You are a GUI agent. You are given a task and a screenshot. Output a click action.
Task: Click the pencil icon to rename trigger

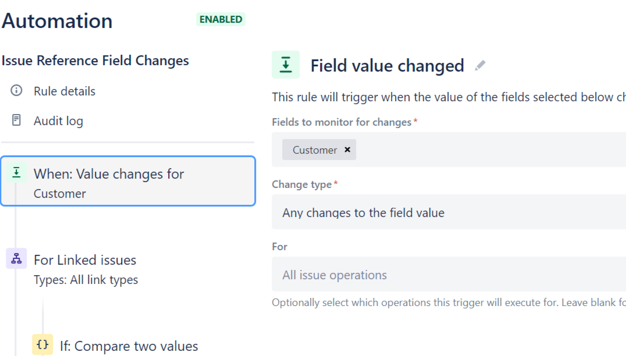tap(480, 66)
